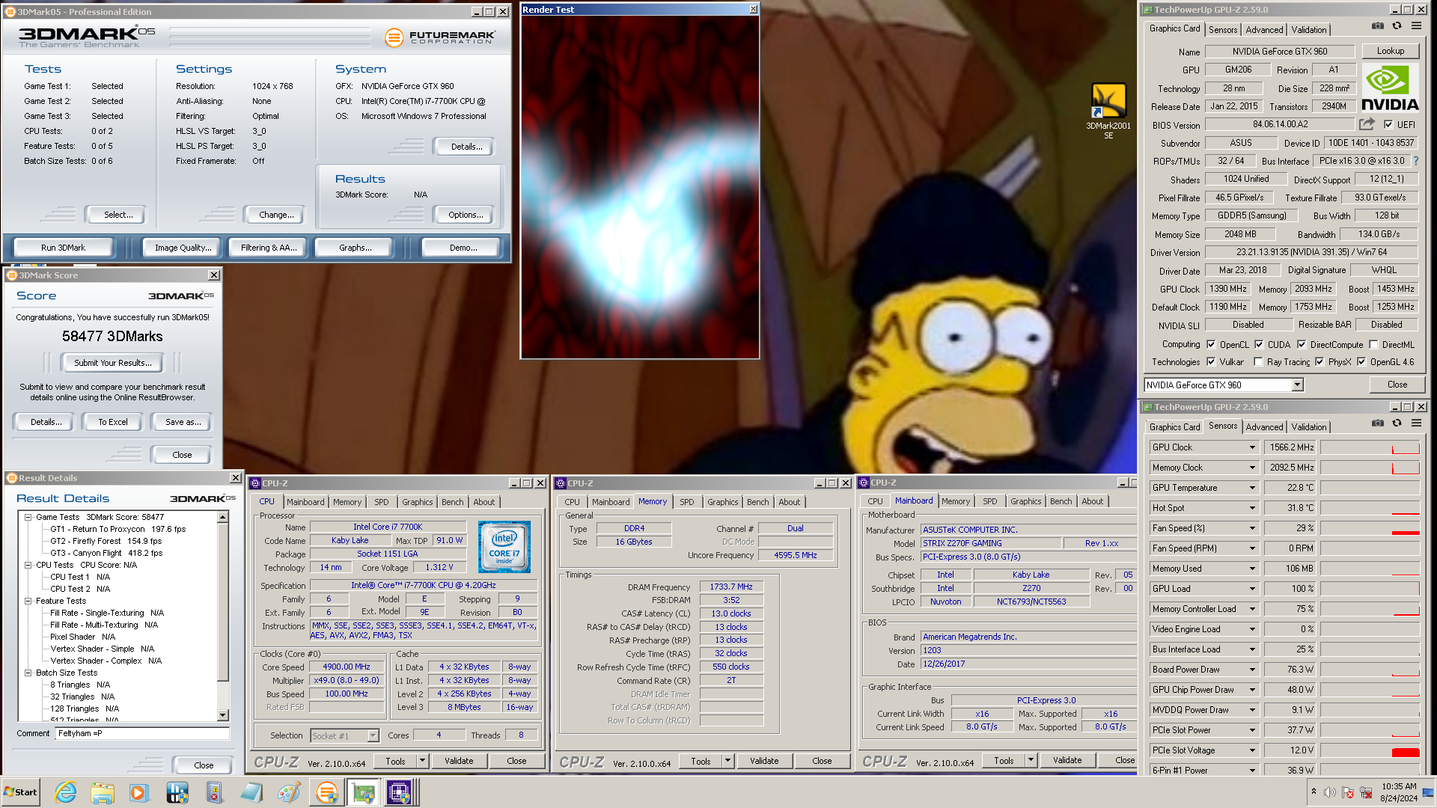Click the To Excel button

[113, 422]
